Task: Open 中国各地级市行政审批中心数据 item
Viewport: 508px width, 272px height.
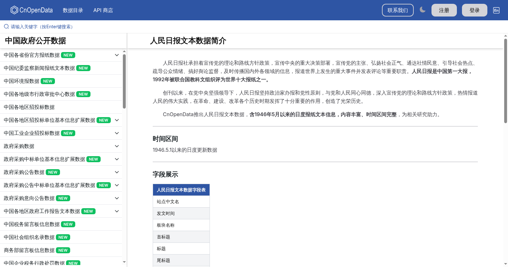Action: 61,94
